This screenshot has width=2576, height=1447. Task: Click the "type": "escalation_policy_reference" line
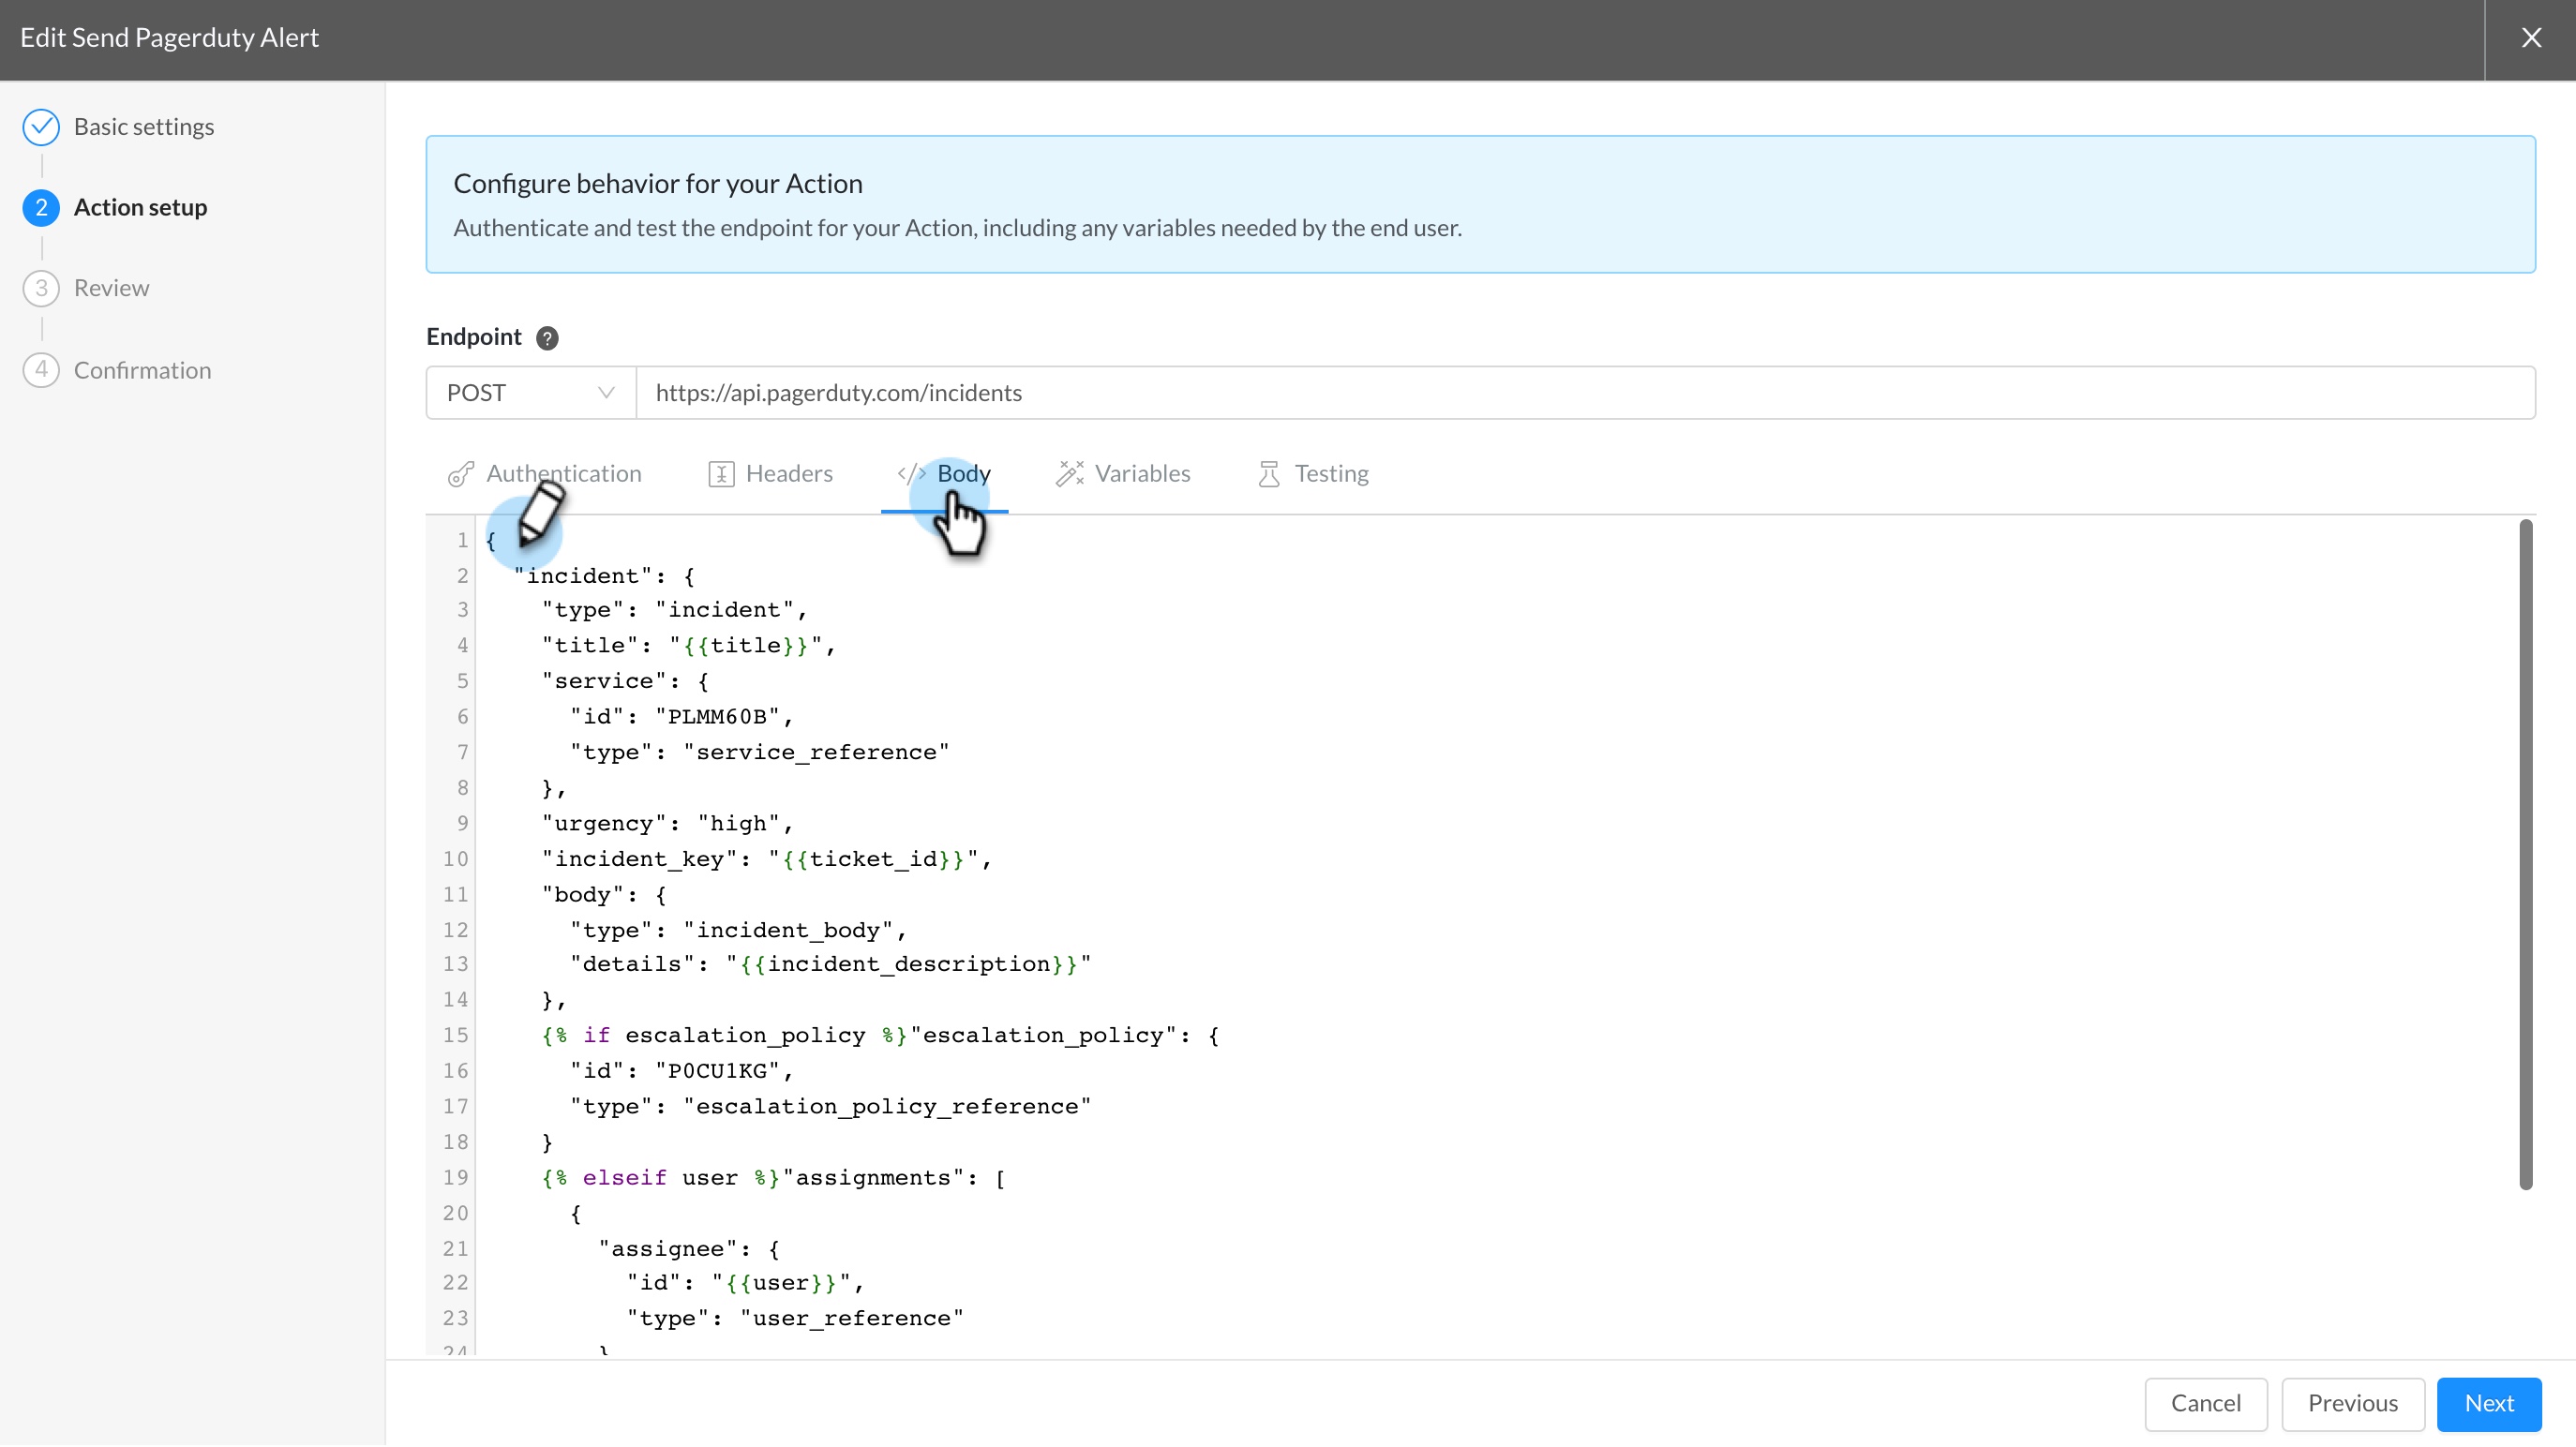coord(830,1108)
